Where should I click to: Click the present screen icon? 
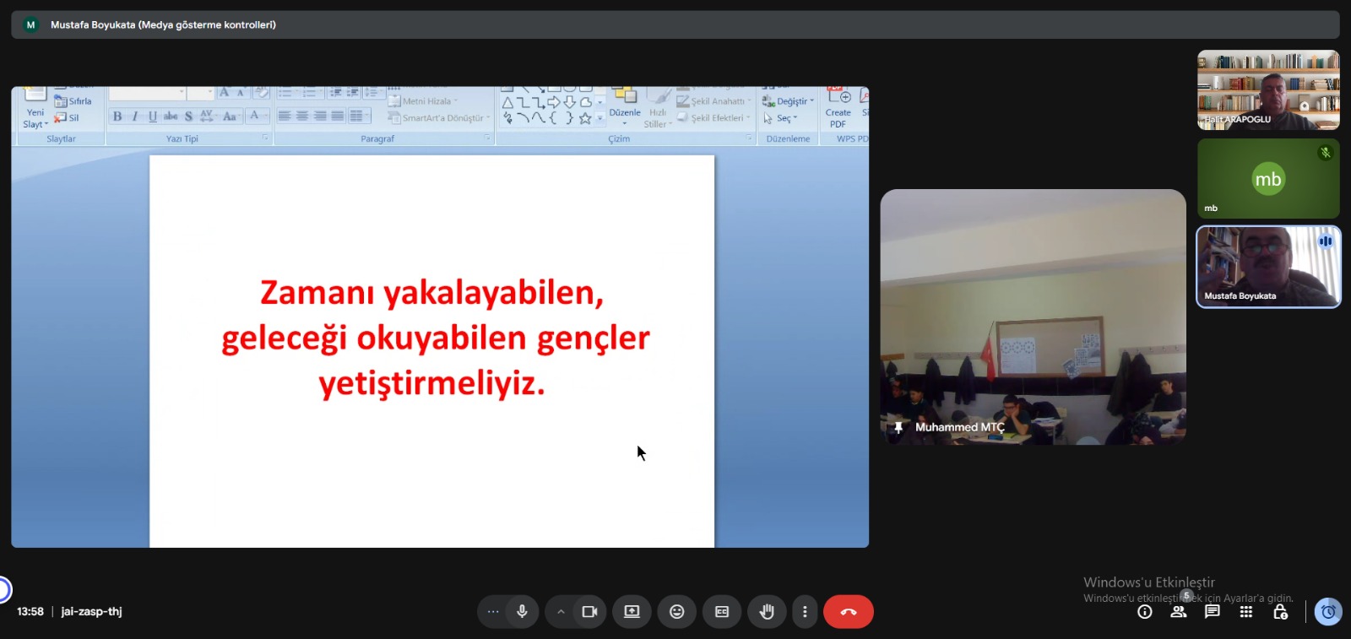tap(632, 612)
